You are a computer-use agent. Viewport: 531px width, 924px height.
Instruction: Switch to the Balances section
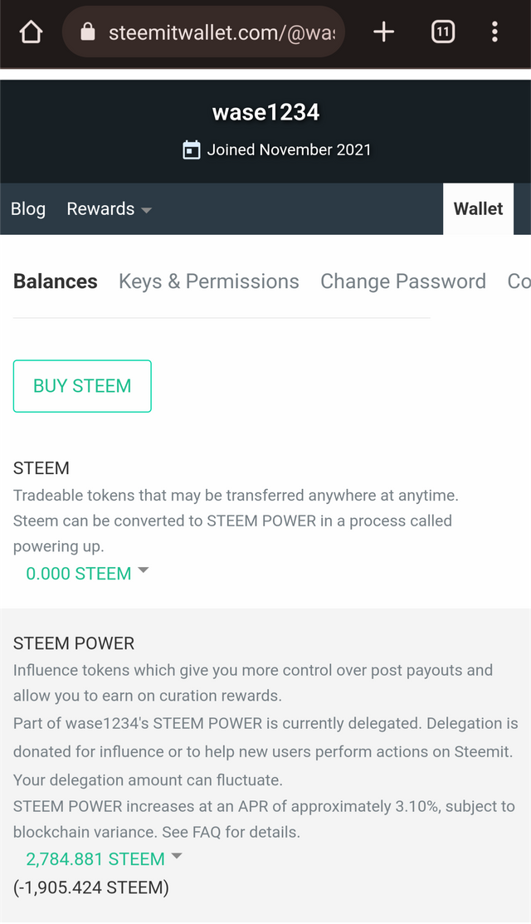56,281
